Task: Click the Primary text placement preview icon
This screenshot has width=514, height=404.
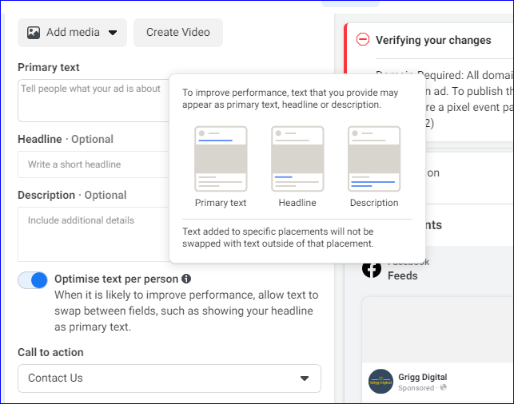Action: click(221, 159)
